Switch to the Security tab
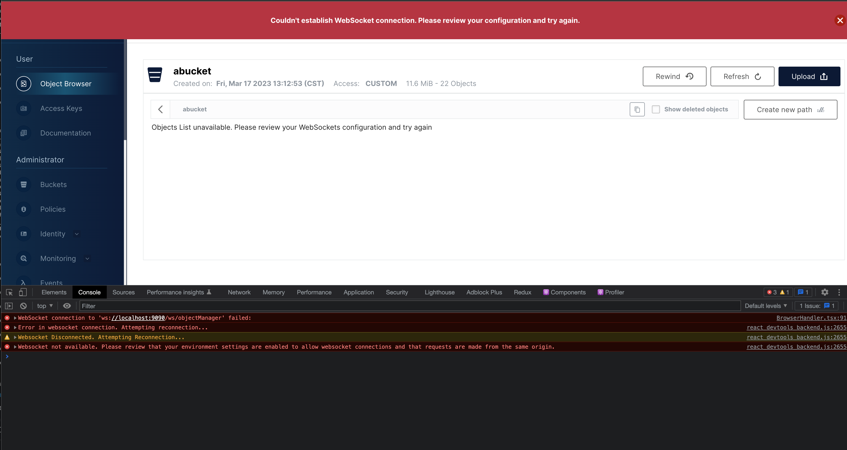The width and height of the screenshot is (847, 450). pos(397,292)
